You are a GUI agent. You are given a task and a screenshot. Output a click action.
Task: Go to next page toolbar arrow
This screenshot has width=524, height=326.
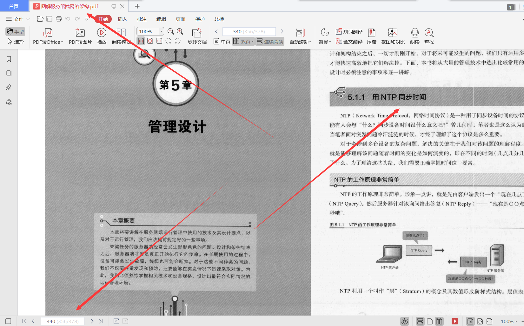282,31
